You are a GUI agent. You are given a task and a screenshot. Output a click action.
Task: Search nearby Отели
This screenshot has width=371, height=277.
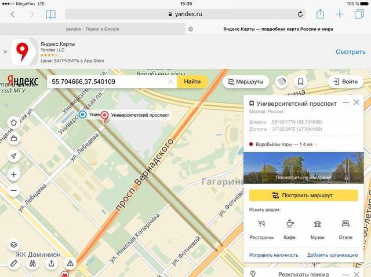click(x=345, y=230)
